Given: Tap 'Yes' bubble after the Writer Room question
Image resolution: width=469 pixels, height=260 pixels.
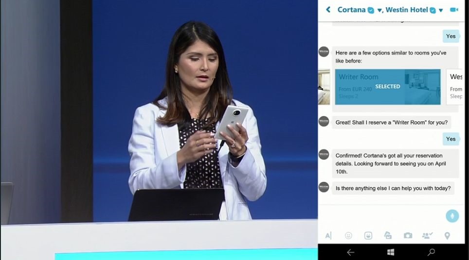Looking at the screenshot, I should pyautogui.click(x=451, y=139).
